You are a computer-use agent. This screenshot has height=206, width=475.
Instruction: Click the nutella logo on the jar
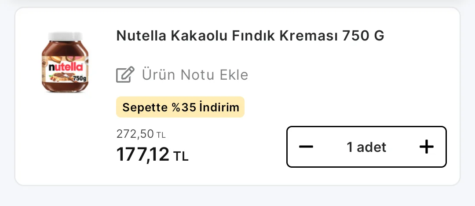(x=66, y=67)
